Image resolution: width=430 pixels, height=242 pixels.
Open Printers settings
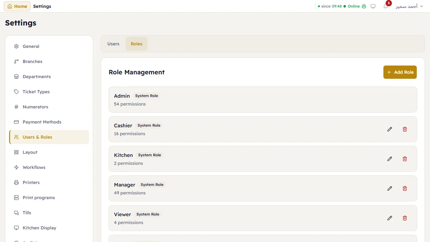coord(49,182)
